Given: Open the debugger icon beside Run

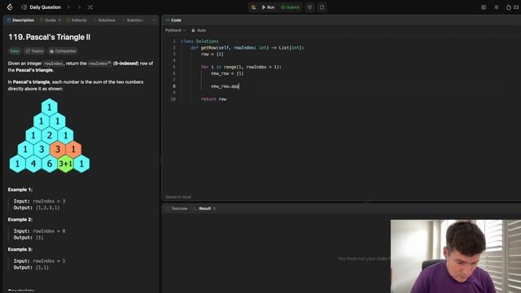Looking at the screenshot, I should tap(253, 7).
